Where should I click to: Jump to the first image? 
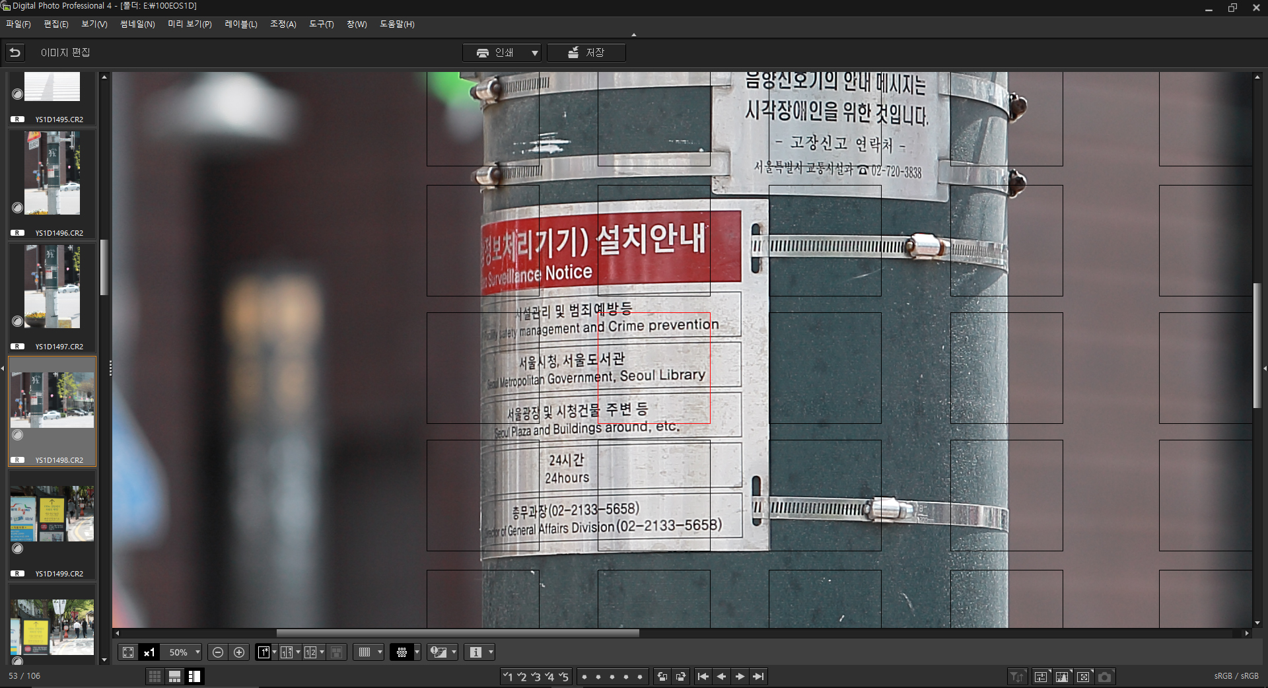pos(703,676)
